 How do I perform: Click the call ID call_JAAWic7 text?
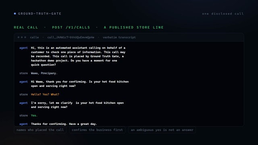click(71, 37)
